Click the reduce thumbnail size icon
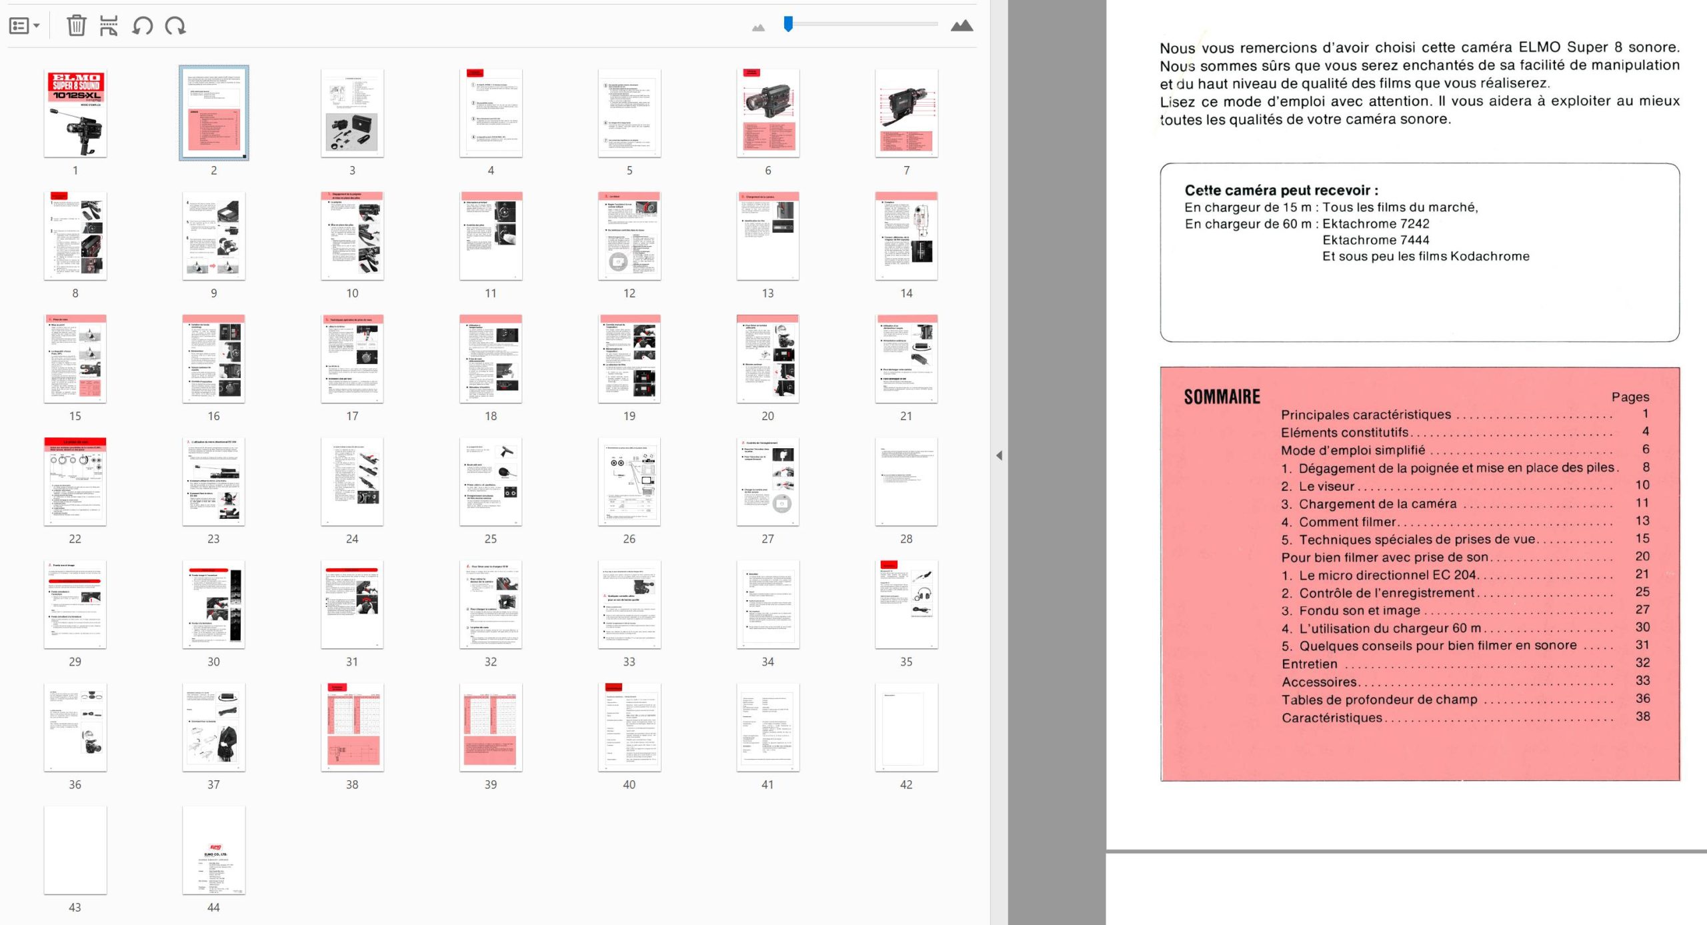Viewport: 1707px width, 925px height. point(758,27)
